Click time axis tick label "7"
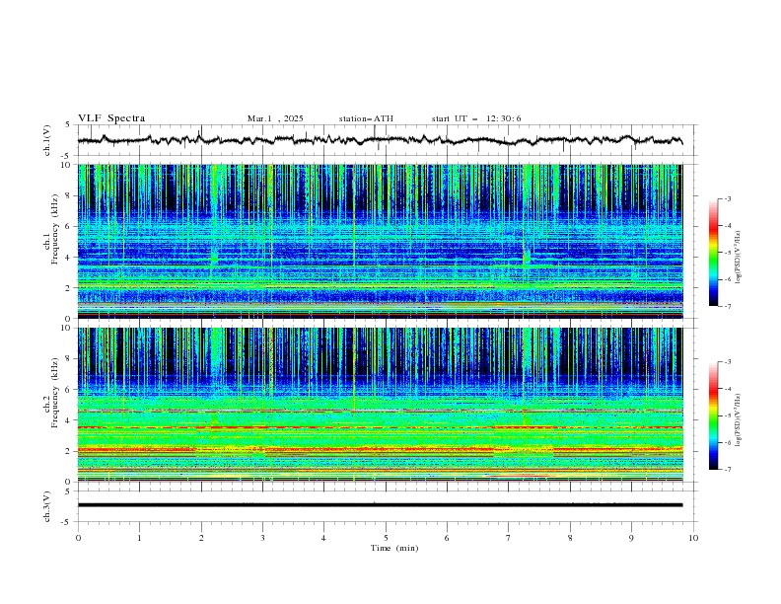Image resolution: width=781 pixels, height=604 pixels. click(509, 538)
